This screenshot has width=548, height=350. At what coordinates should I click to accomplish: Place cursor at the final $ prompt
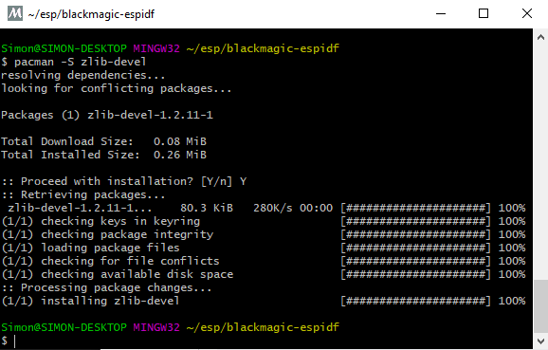tap(15, 341)
